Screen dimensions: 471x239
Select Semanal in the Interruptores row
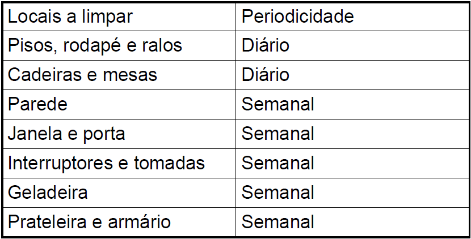click(x=277, y=163)
